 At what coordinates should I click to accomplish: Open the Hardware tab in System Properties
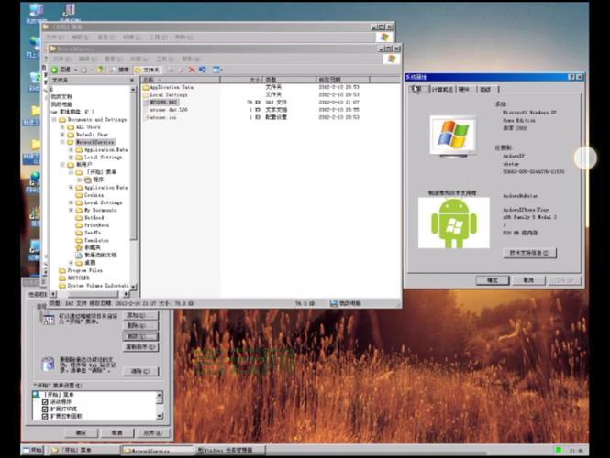pos(463,90)
